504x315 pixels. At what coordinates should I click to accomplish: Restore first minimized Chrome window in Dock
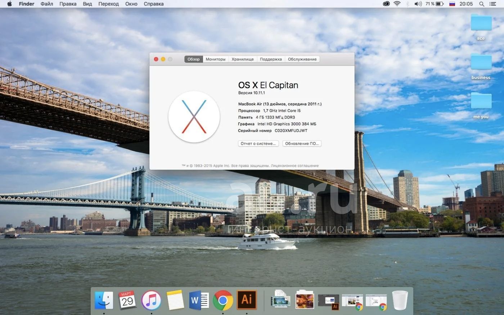tap(352, 302)
